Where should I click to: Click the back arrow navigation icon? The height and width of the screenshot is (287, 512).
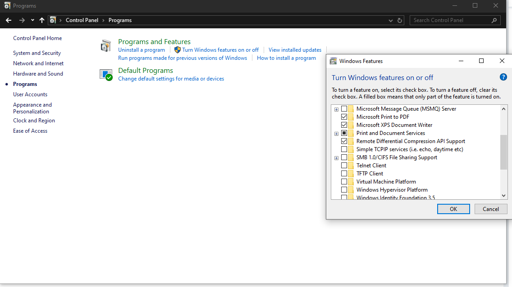coord(8,20)
